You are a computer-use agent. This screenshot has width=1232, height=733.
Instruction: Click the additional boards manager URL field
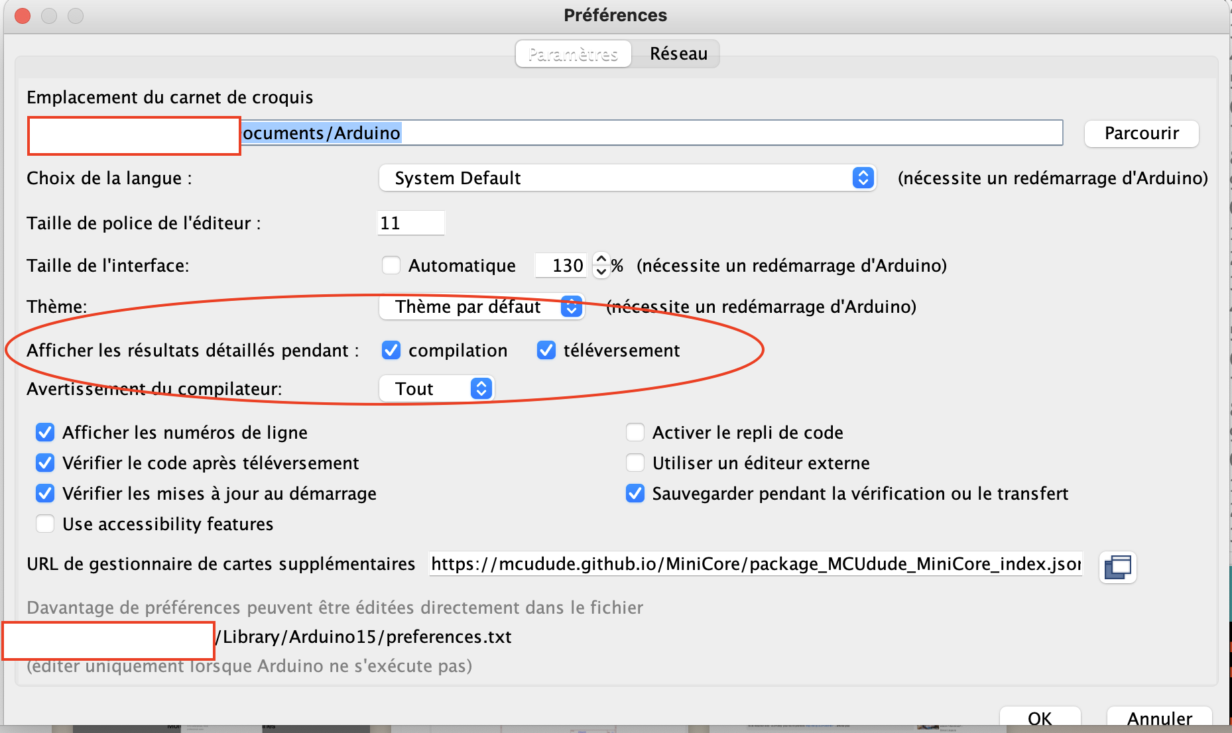click(x=756, y=564)
